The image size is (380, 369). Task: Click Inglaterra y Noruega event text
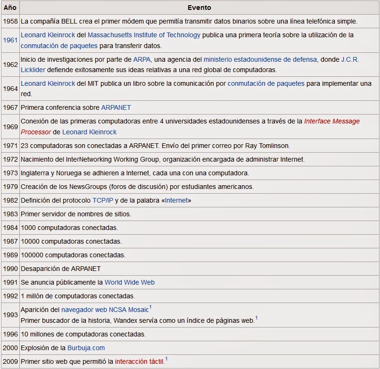(135, 173)
